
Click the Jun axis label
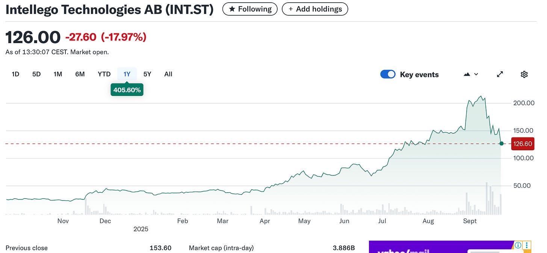345,221
